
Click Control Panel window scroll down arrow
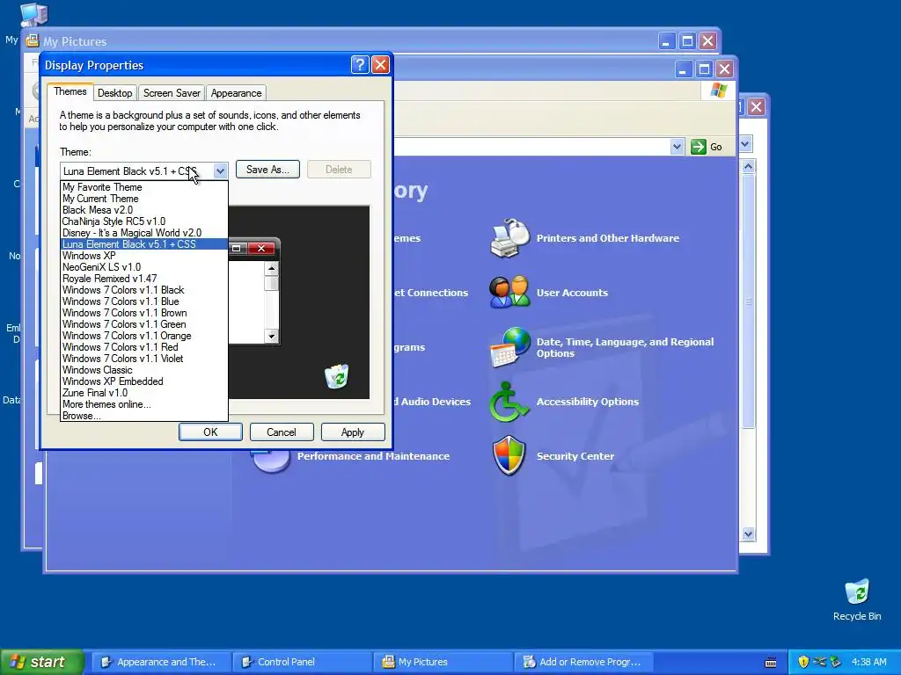click(x=748, y=533)
